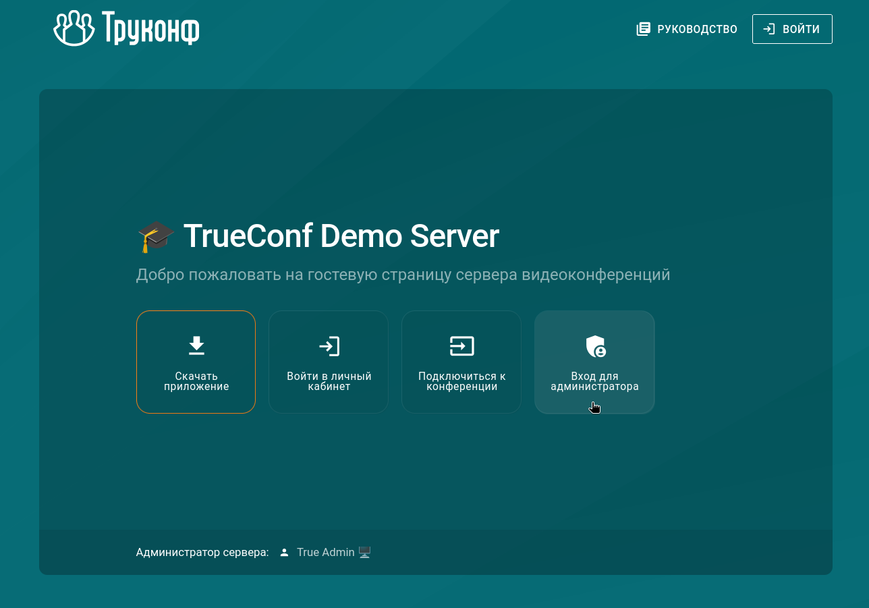Click the computer emoji after True Admin
The image size is (869, 608).
pyautogui.click(x=364, y=552)
